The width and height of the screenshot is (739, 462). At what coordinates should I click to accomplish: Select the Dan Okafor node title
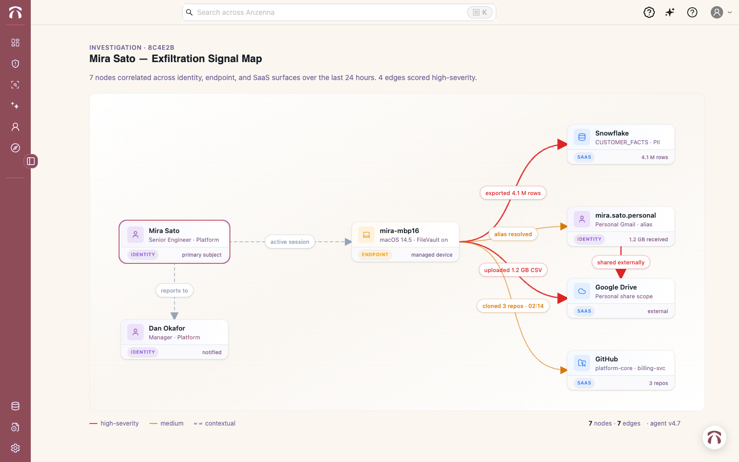167,328
